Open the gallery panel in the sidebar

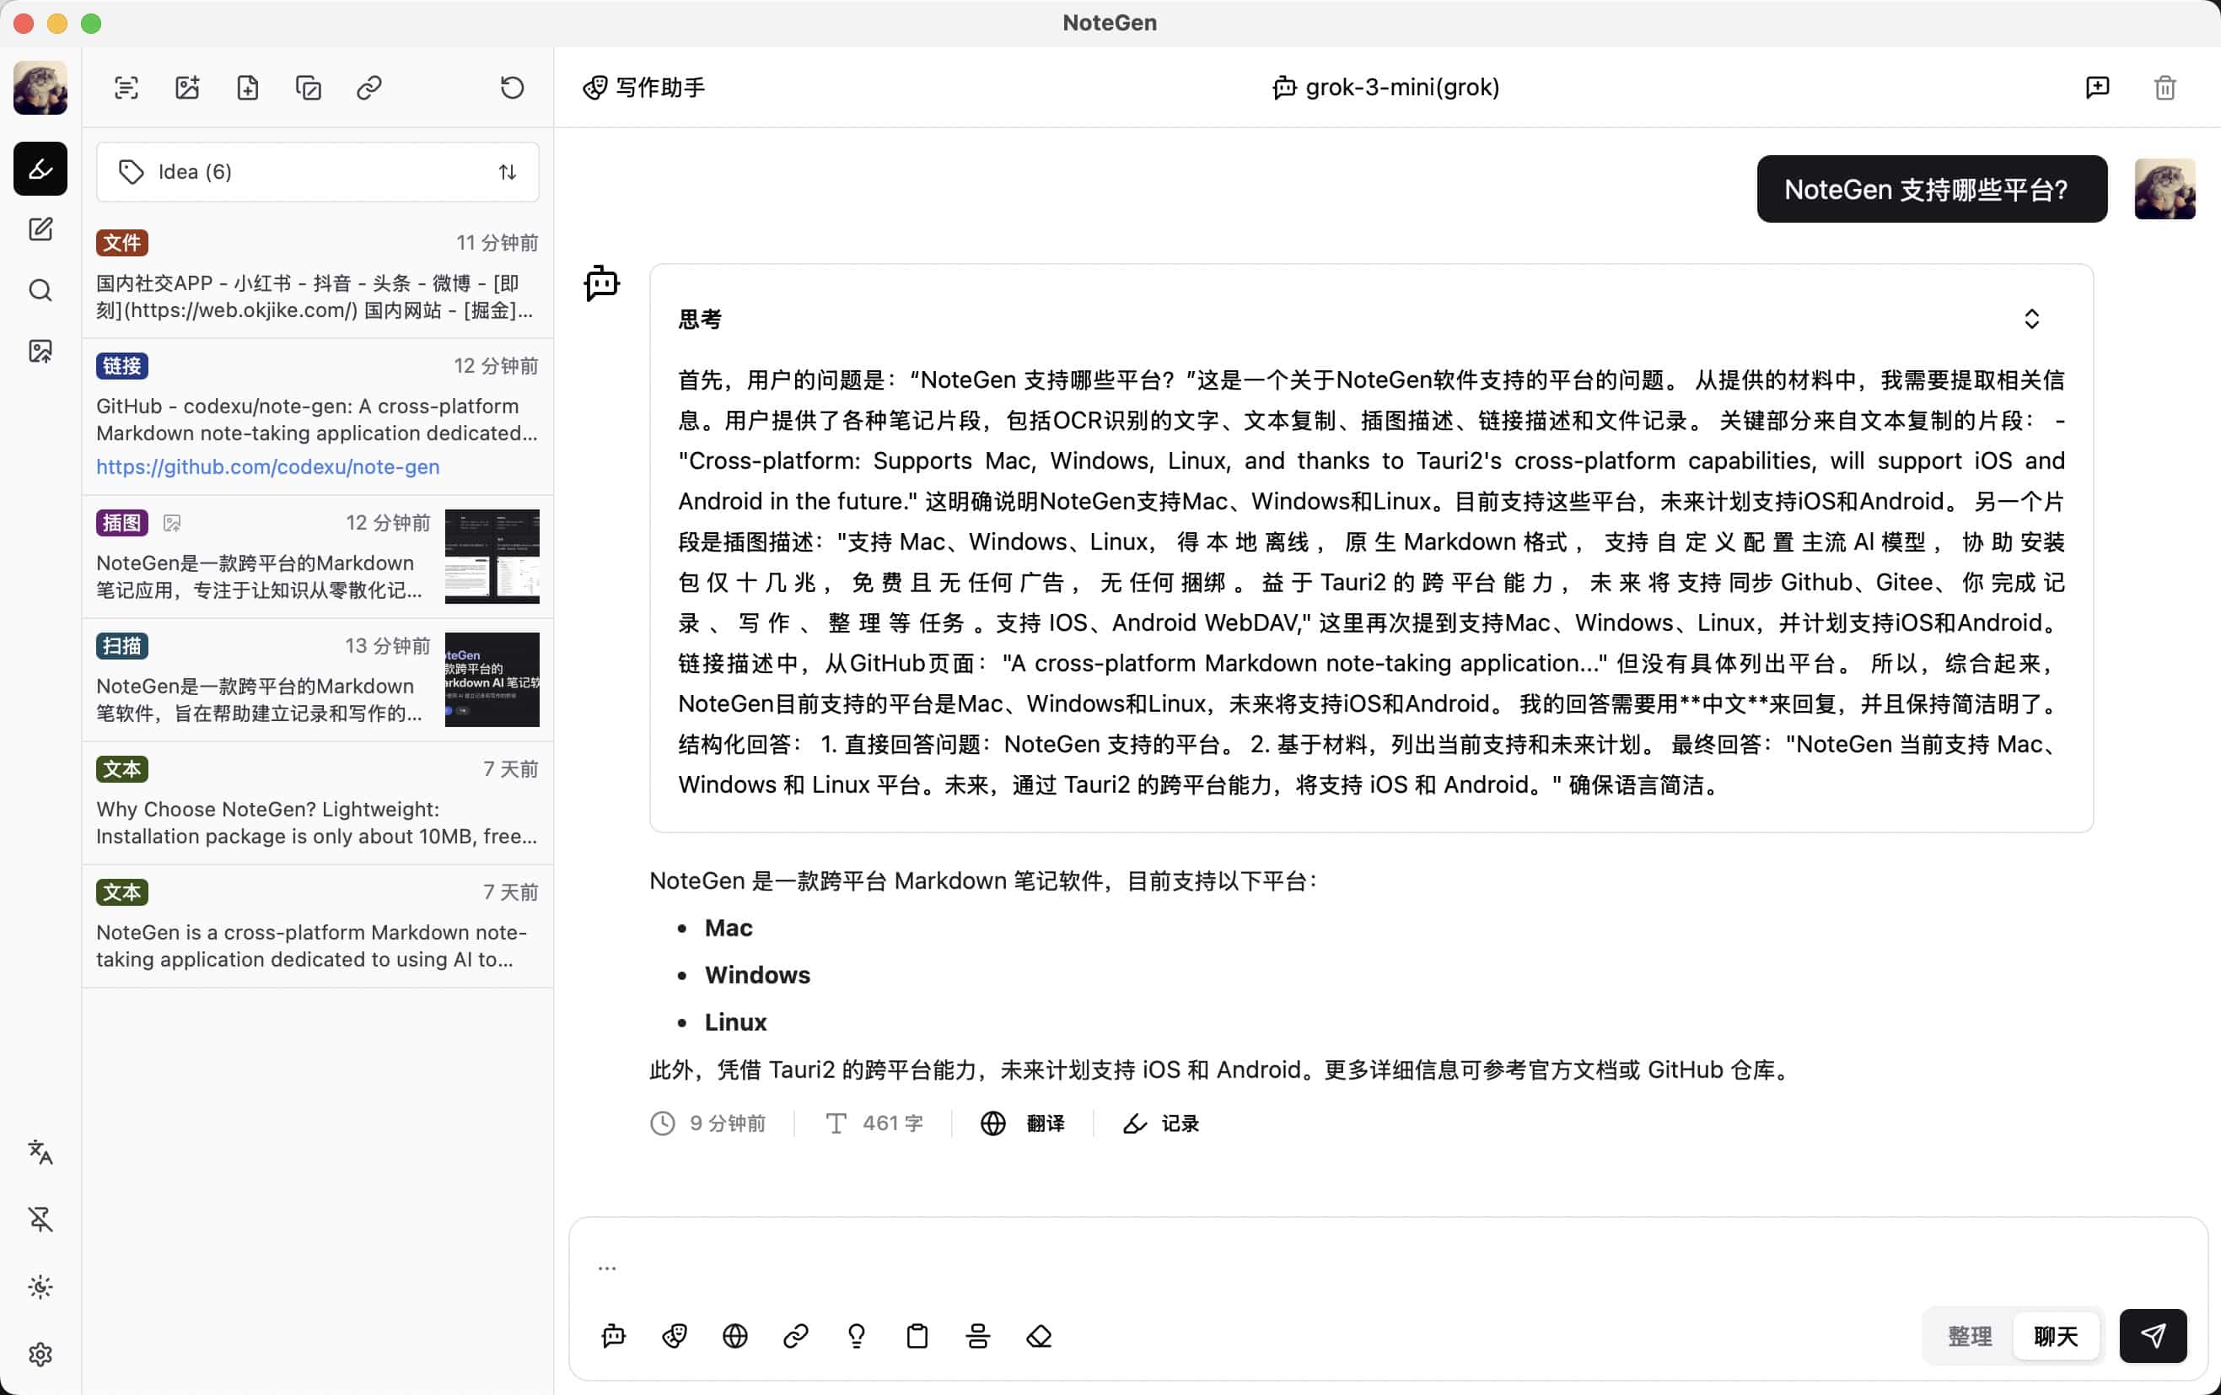40,351
